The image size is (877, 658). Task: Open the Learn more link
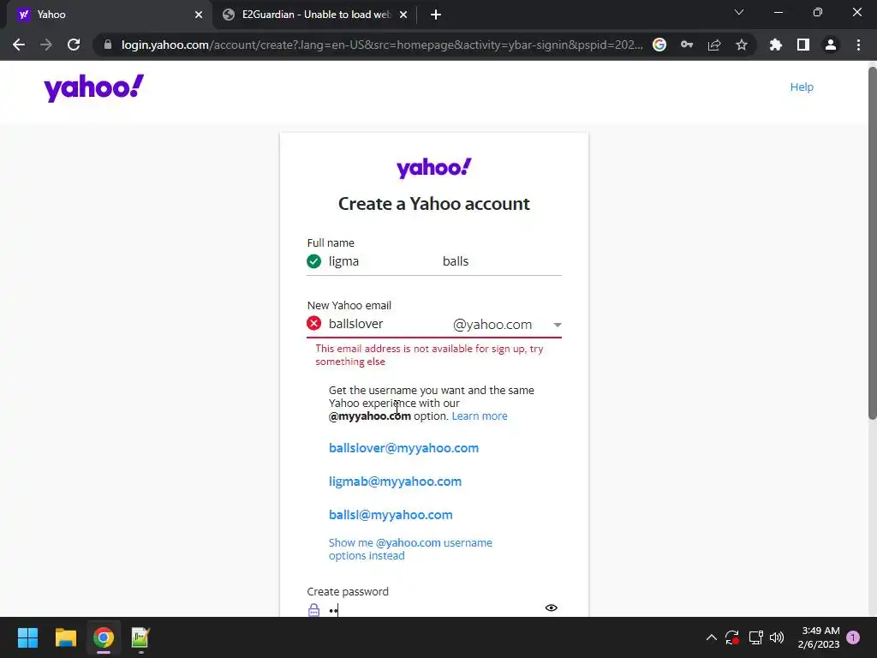480,416
